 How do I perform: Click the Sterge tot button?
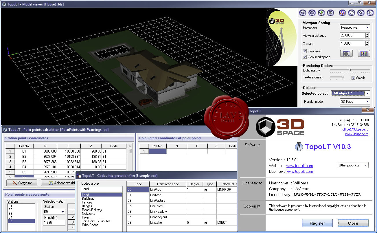point(22,183)
